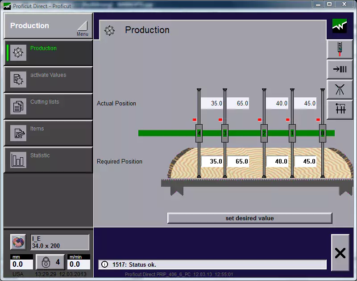The width and height of the screenshot is (357, 281).
Task: Click the Items pencil-note icon
Action: pyautogui.click(x=18, y=133)
